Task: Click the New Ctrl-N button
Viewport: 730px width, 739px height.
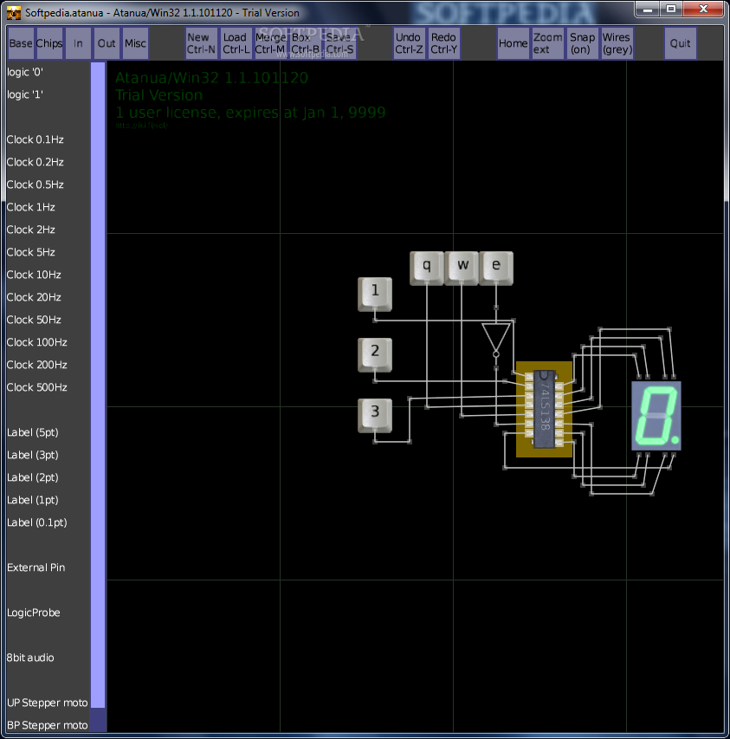Action: pyautogui.click(x=201, y=43)
